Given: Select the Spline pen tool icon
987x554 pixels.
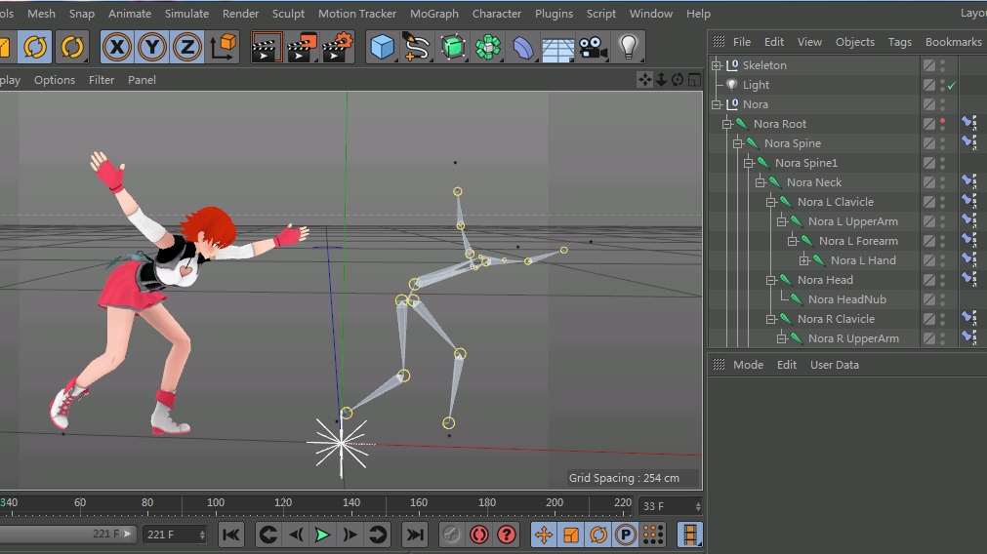Looking at the screenshot, I should pyautogui.click(x=416, y=47).
